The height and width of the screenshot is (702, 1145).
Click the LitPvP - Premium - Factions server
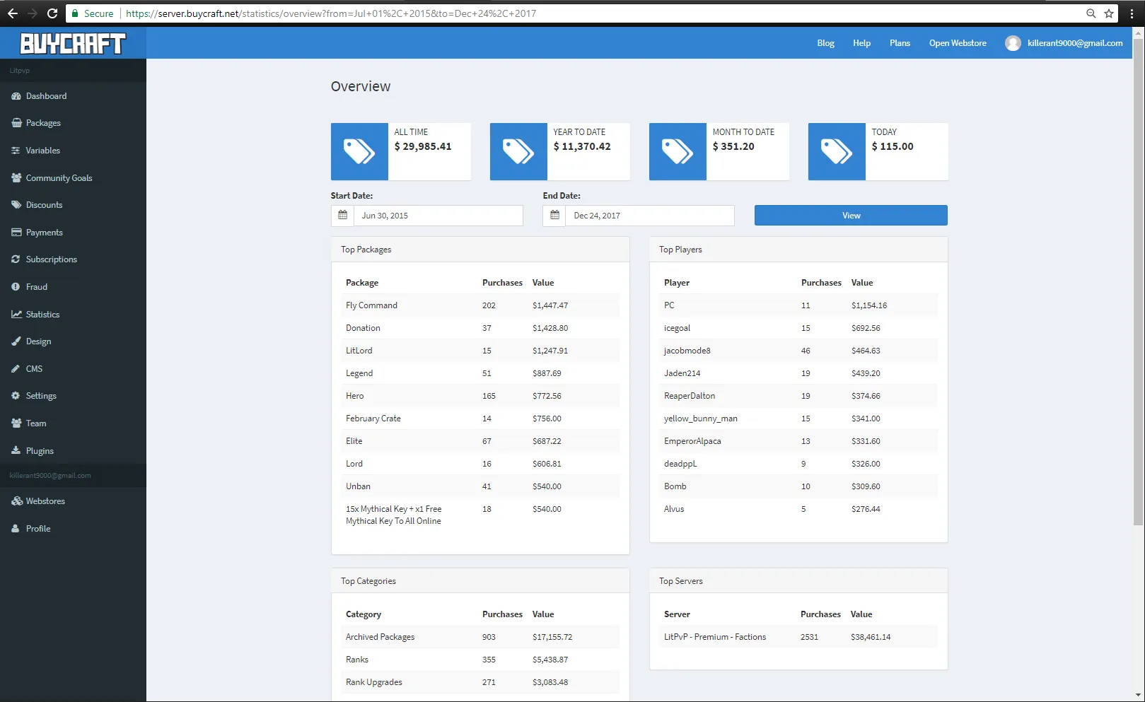(x=715, y=637)
